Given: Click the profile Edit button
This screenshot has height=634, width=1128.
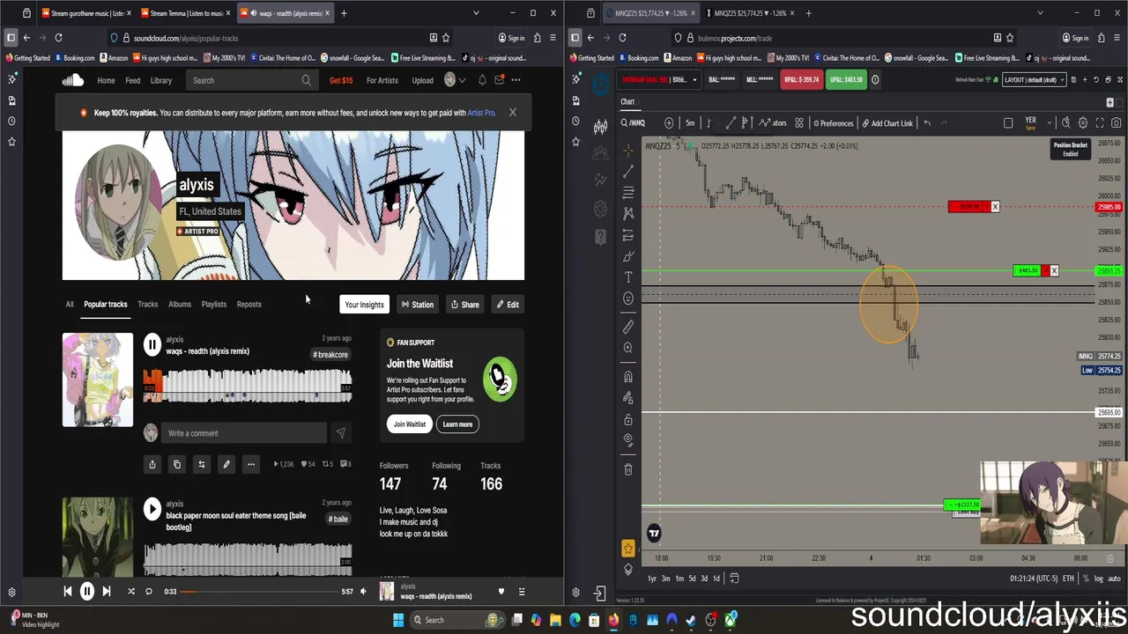Looking at the screenshot, I should [x=508, y=305].
